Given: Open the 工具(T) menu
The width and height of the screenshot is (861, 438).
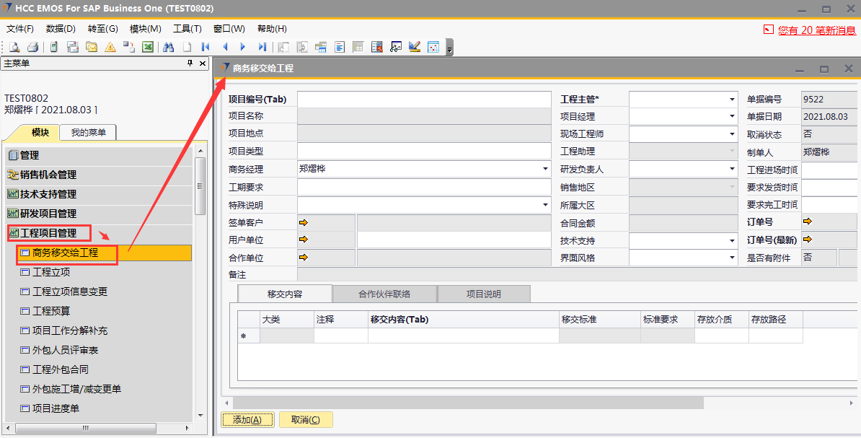Looking at the screenshot, I should click(187, 29).
